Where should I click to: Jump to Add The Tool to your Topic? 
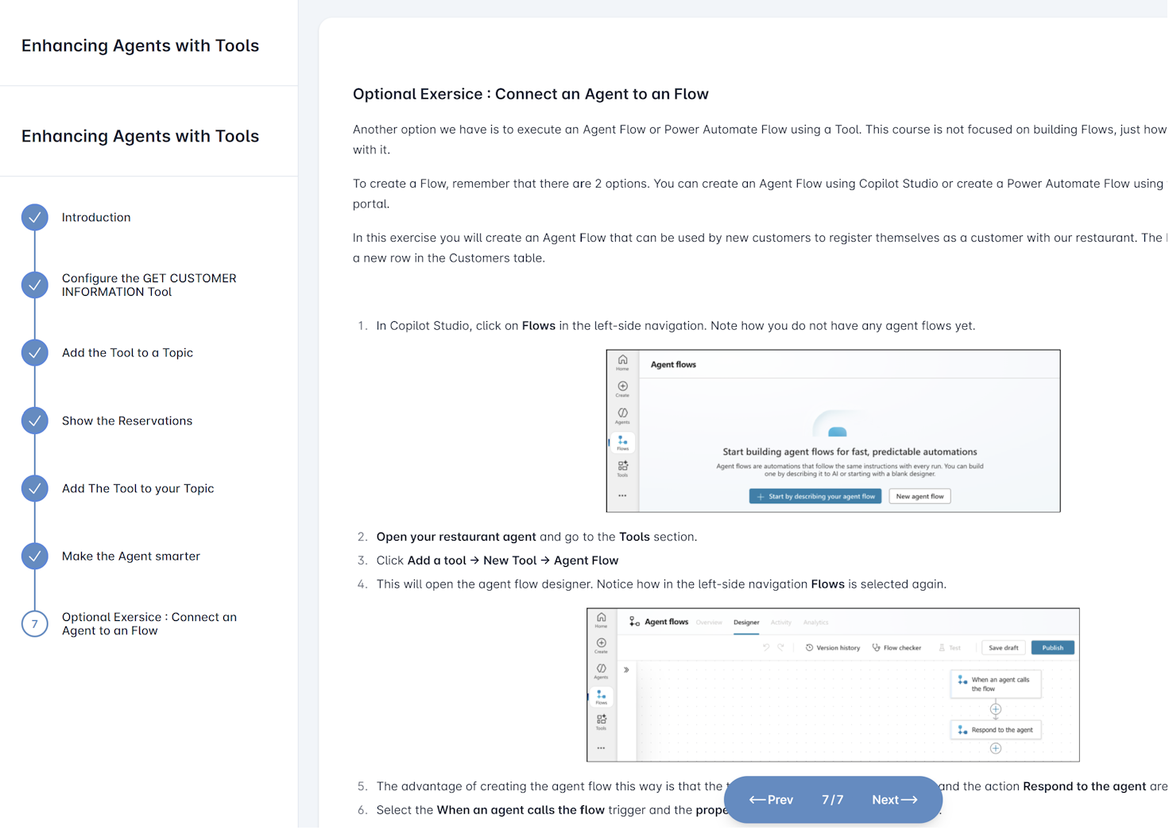tap(137, 488)
